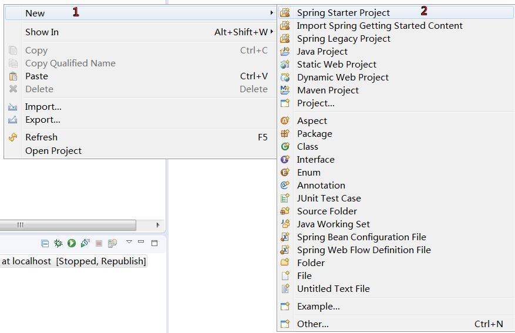Click the green Class icon

tap(285, 146)
